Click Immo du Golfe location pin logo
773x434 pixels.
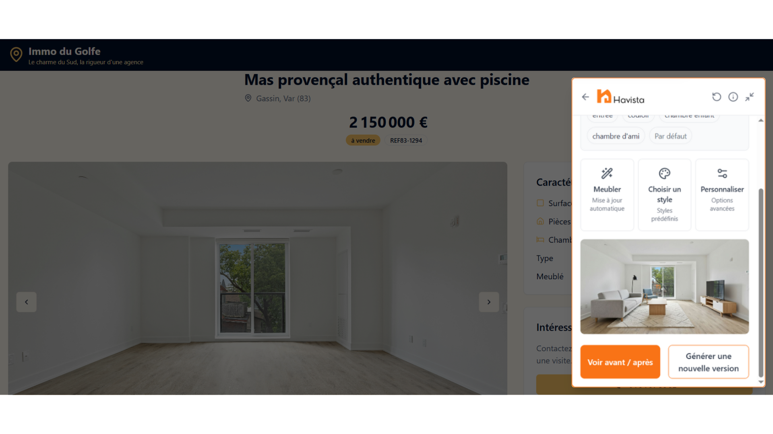pos(16,54)
